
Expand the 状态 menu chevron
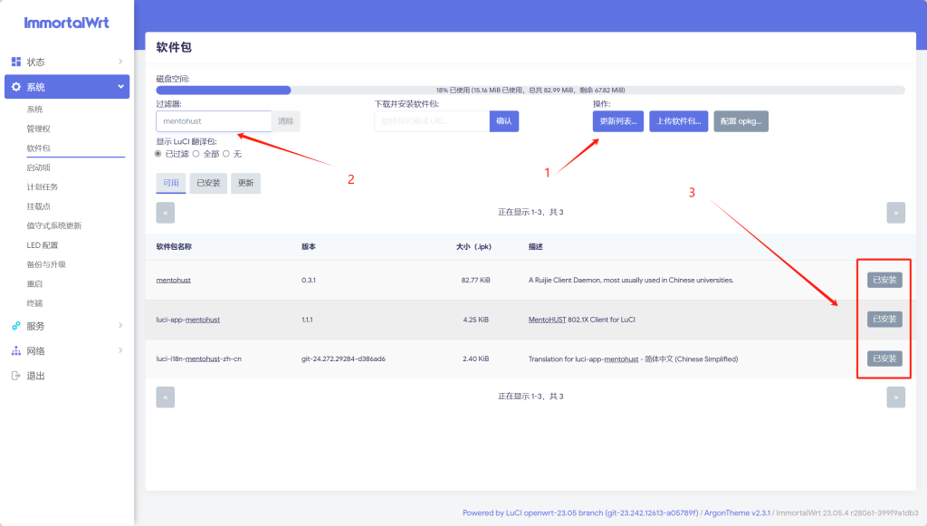pyautogui.click(x=120, y=62)
